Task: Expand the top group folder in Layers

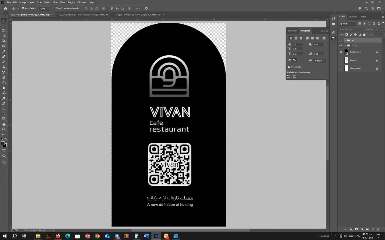Action: (345, 40)
